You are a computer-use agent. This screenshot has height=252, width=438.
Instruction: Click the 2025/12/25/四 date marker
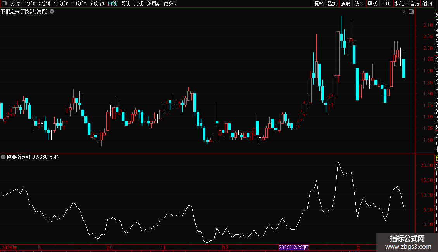pyautogui.click(x=293, y=247)
